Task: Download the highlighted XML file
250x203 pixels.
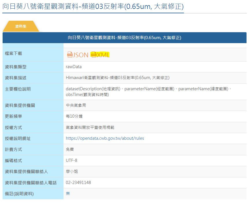Action: click(x=100, y=55)
